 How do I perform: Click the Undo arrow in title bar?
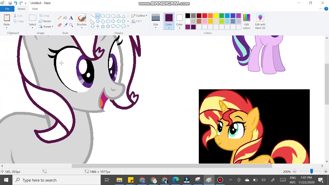15,3
